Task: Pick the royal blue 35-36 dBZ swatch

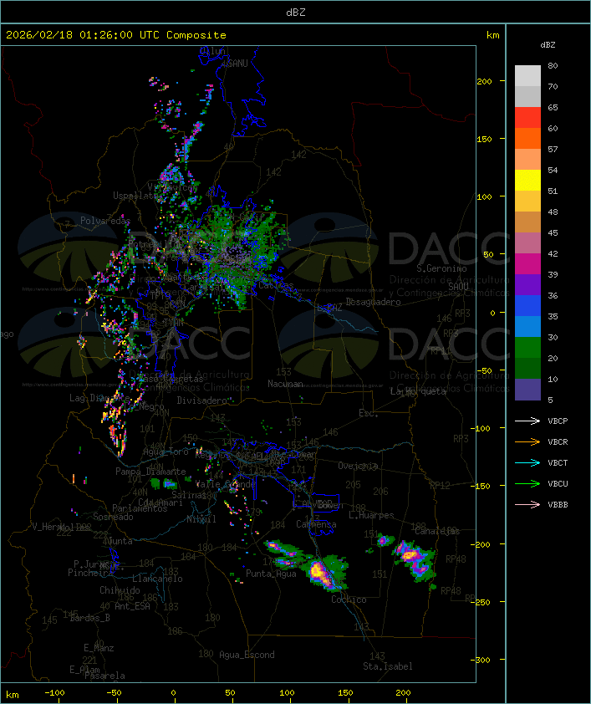Action: (x=527, y=305)
